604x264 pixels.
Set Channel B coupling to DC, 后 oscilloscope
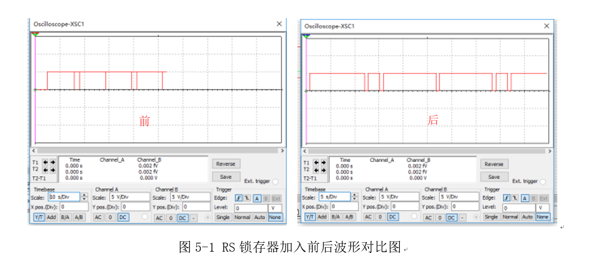coord(452,217)
